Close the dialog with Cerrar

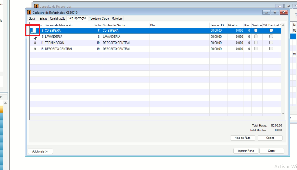[271, 151]
